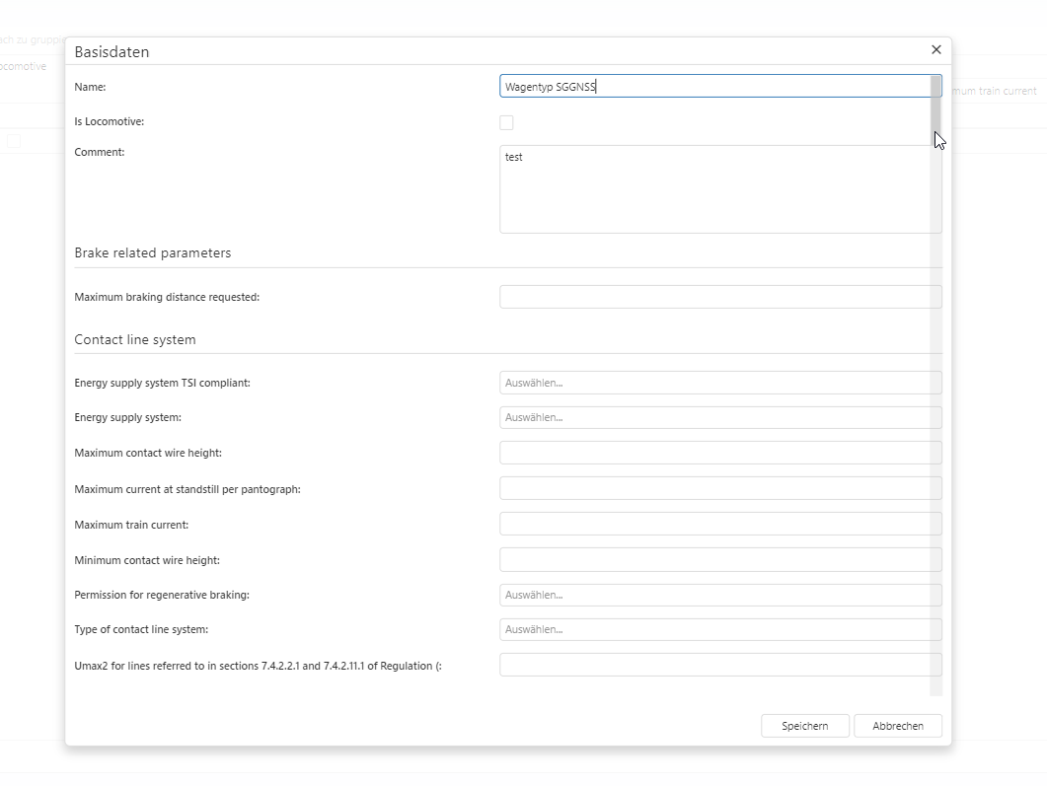
Task: Toggle the Is Locomotive checkbox
Action: [506, 122]
